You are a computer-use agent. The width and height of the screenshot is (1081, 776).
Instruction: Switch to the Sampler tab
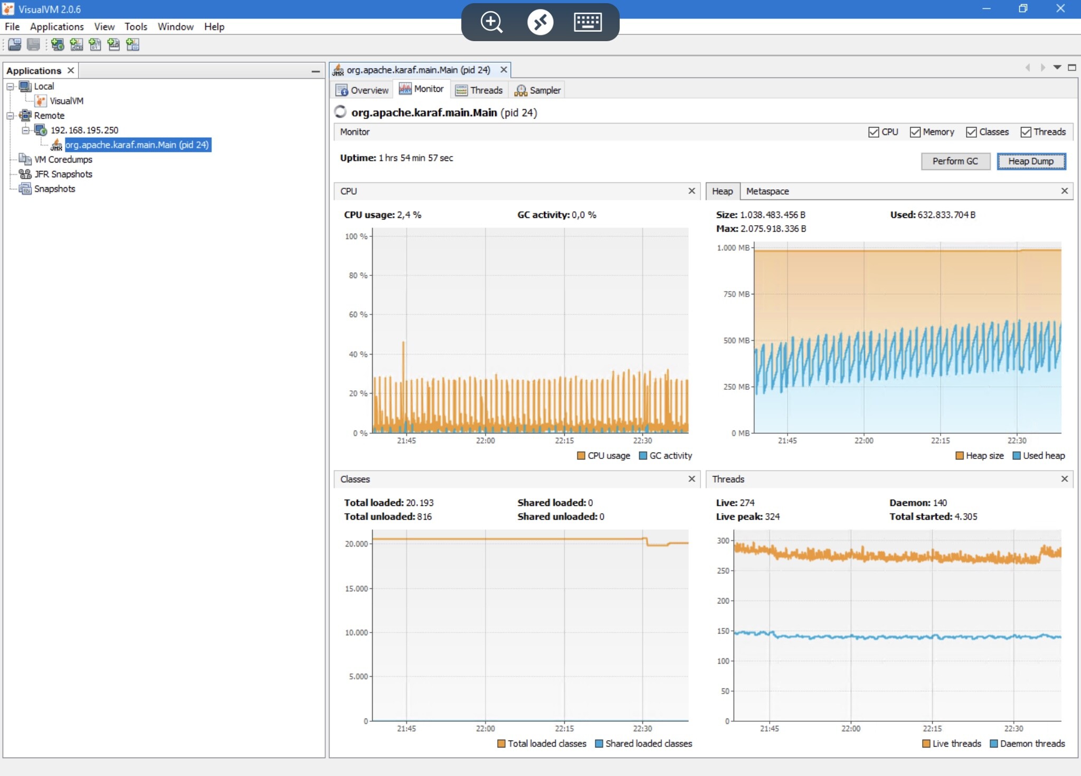pos(538,90)
